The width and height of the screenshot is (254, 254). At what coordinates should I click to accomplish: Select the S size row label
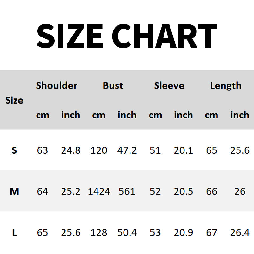click(14, 150)
